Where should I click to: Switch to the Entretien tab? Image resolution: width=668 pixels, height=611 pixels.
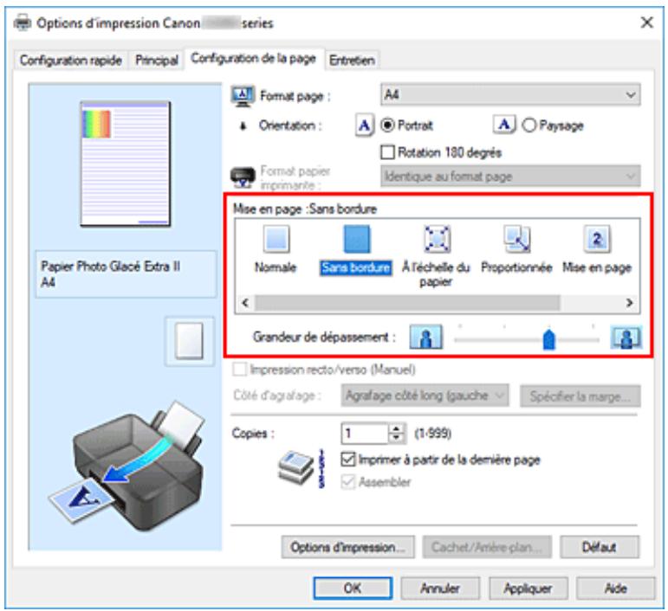coord(352,61)
